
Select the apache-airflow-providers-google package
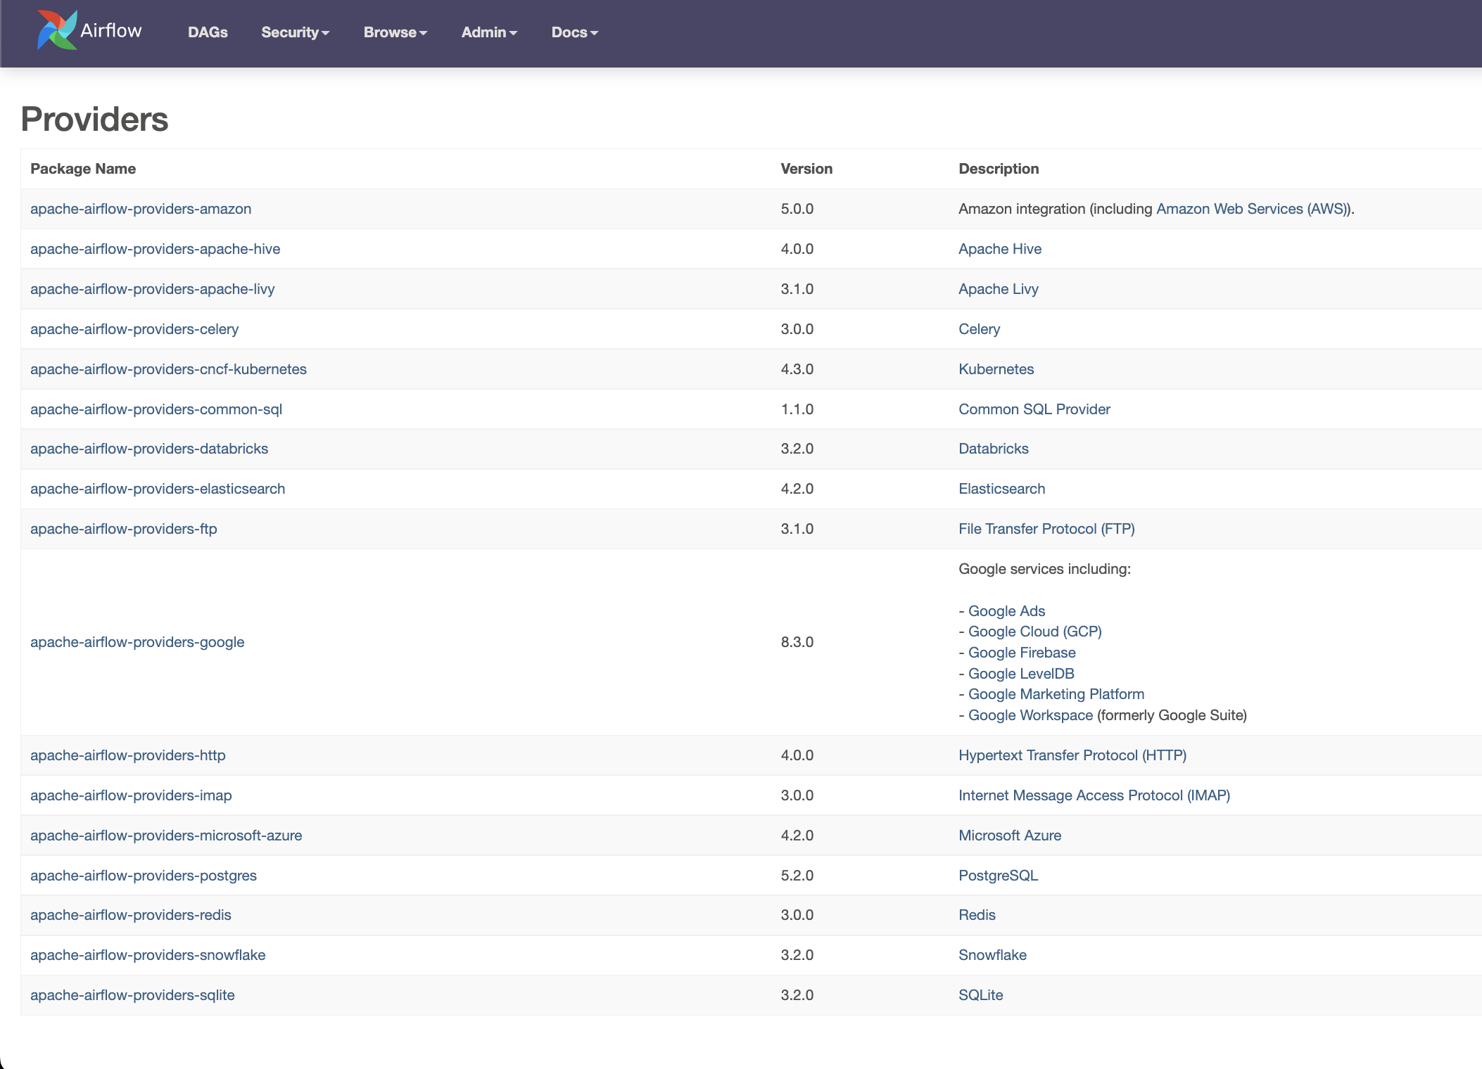click(x=137, y=641)
